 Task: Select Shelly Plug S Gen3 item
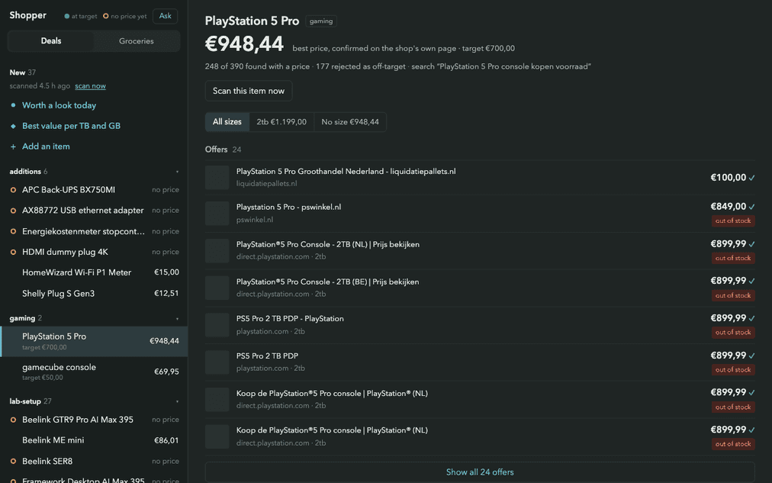coord(94,294)
